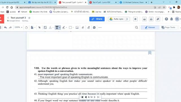Viewport: 181px width, 102px height.
Task: Expand the page layout dropdown arrow
Action: click(35, 27)
